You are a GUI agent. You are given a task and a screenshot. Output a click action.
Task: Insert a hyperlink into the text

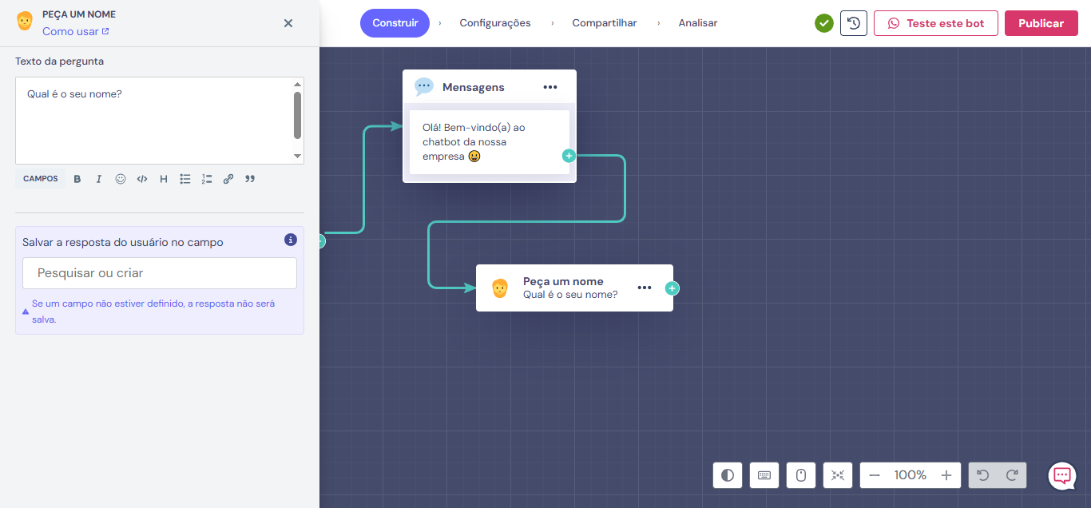pos(228,179)
